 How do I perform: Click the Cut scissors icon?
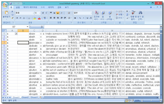click(x=12, y=11)
